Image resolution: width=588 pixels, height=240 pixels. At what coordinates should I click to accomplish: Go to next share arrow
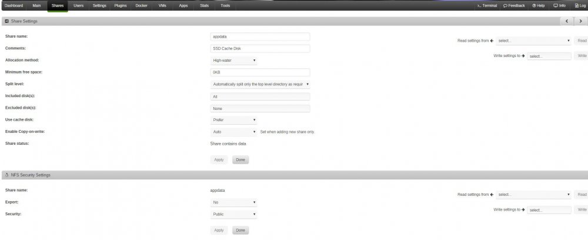tap(580, 21)
